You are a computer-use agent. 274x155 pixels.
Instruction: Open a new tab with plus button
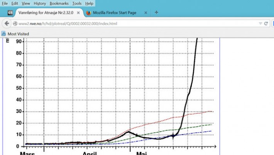(x=156, y=12)
